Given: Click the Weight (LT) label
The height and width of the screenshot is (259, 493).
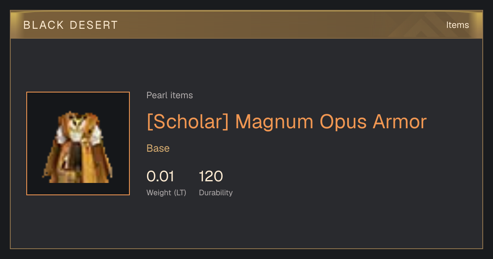Looking at the screenshot, I should tap(166, 193).
